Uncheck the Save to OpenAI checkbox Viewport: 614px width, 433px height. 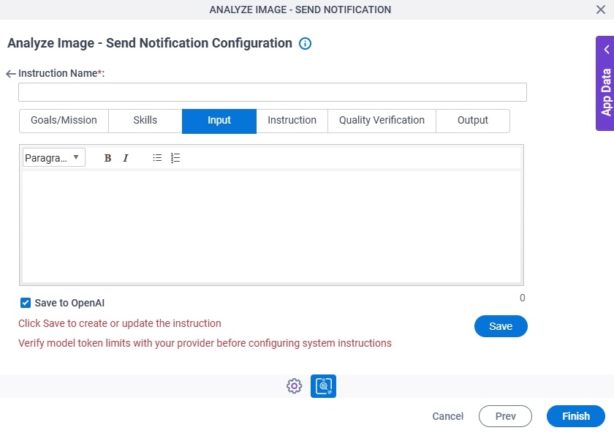click(x=26, y=303)
